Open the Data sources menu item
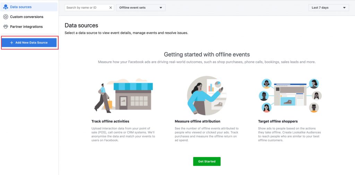 click(21, 7)
